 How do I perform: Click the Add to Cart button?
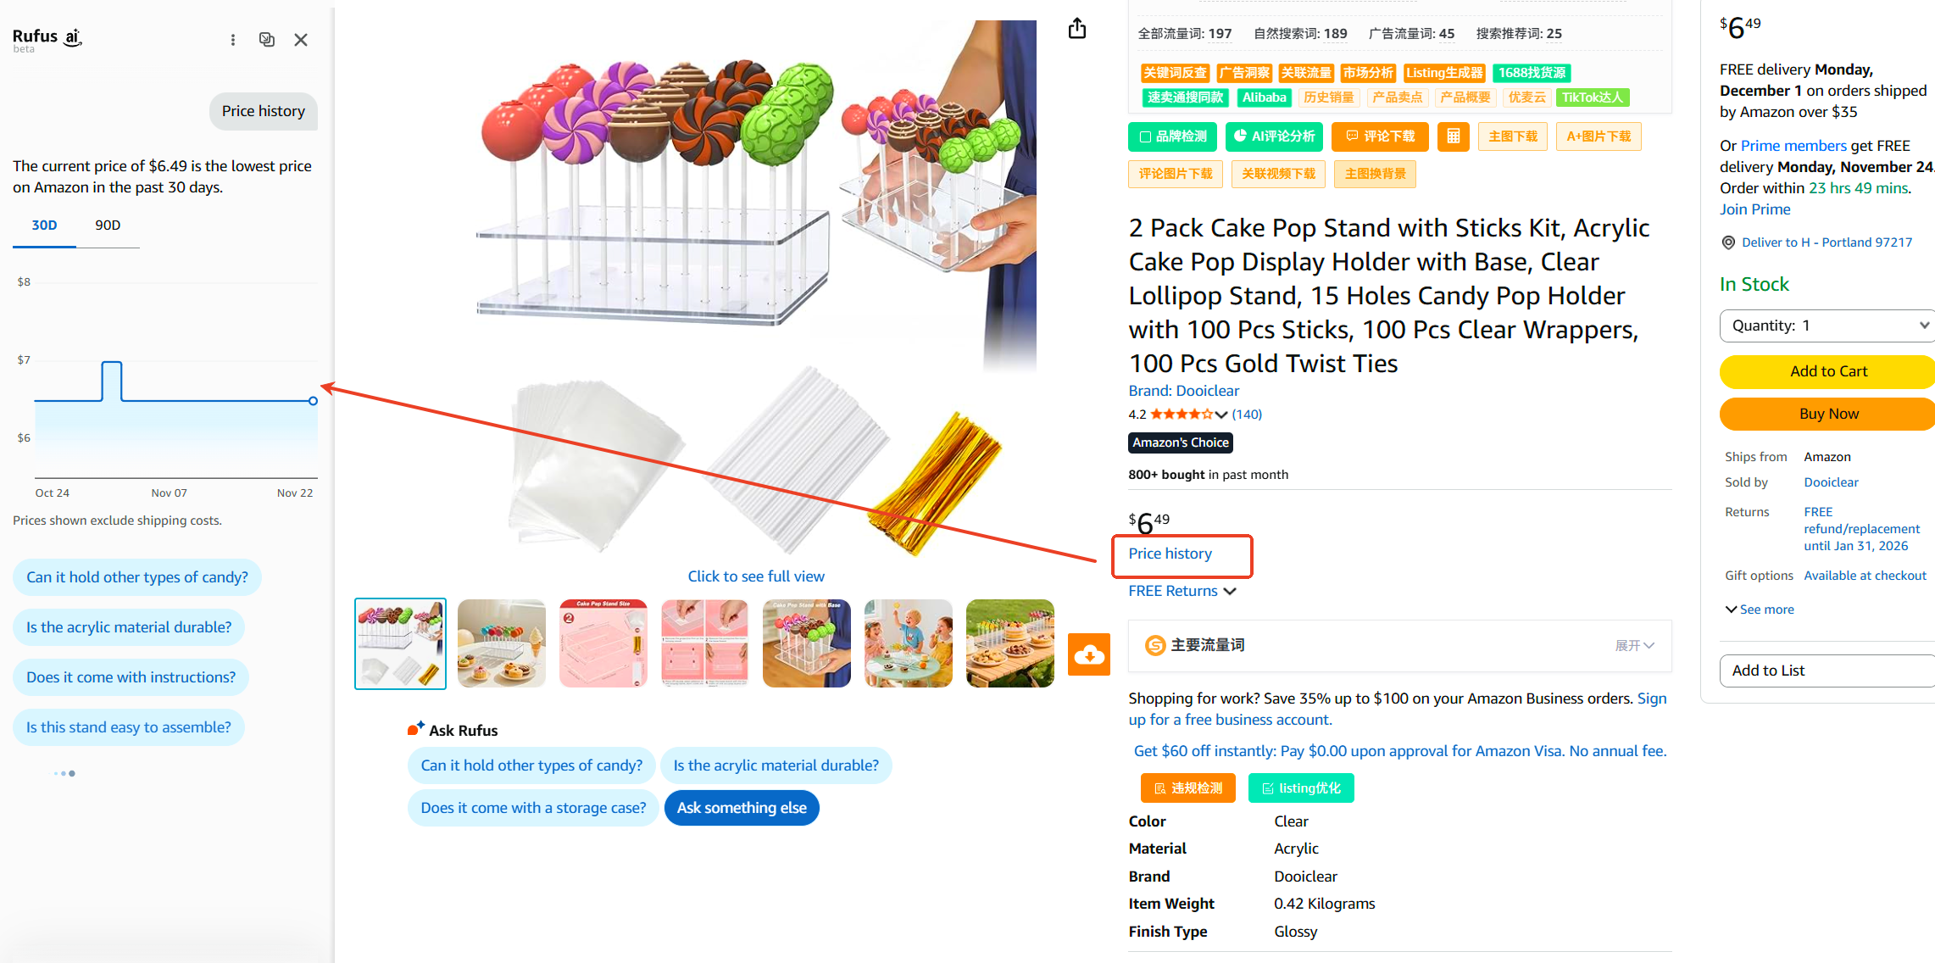click(1827, 371)
